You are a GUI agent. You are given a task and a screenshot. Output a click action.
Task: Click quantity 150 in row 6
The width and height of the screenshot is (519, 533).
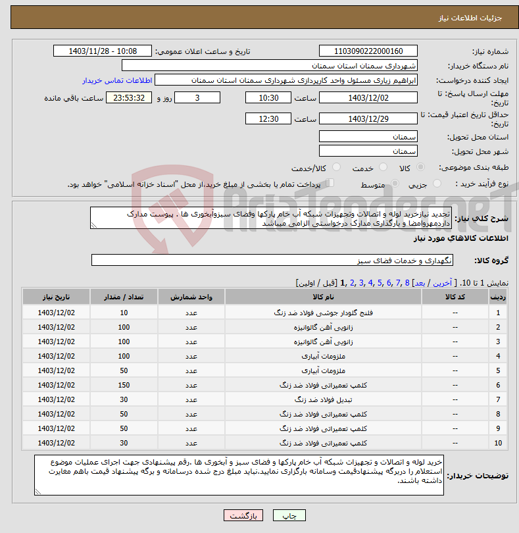124,385
